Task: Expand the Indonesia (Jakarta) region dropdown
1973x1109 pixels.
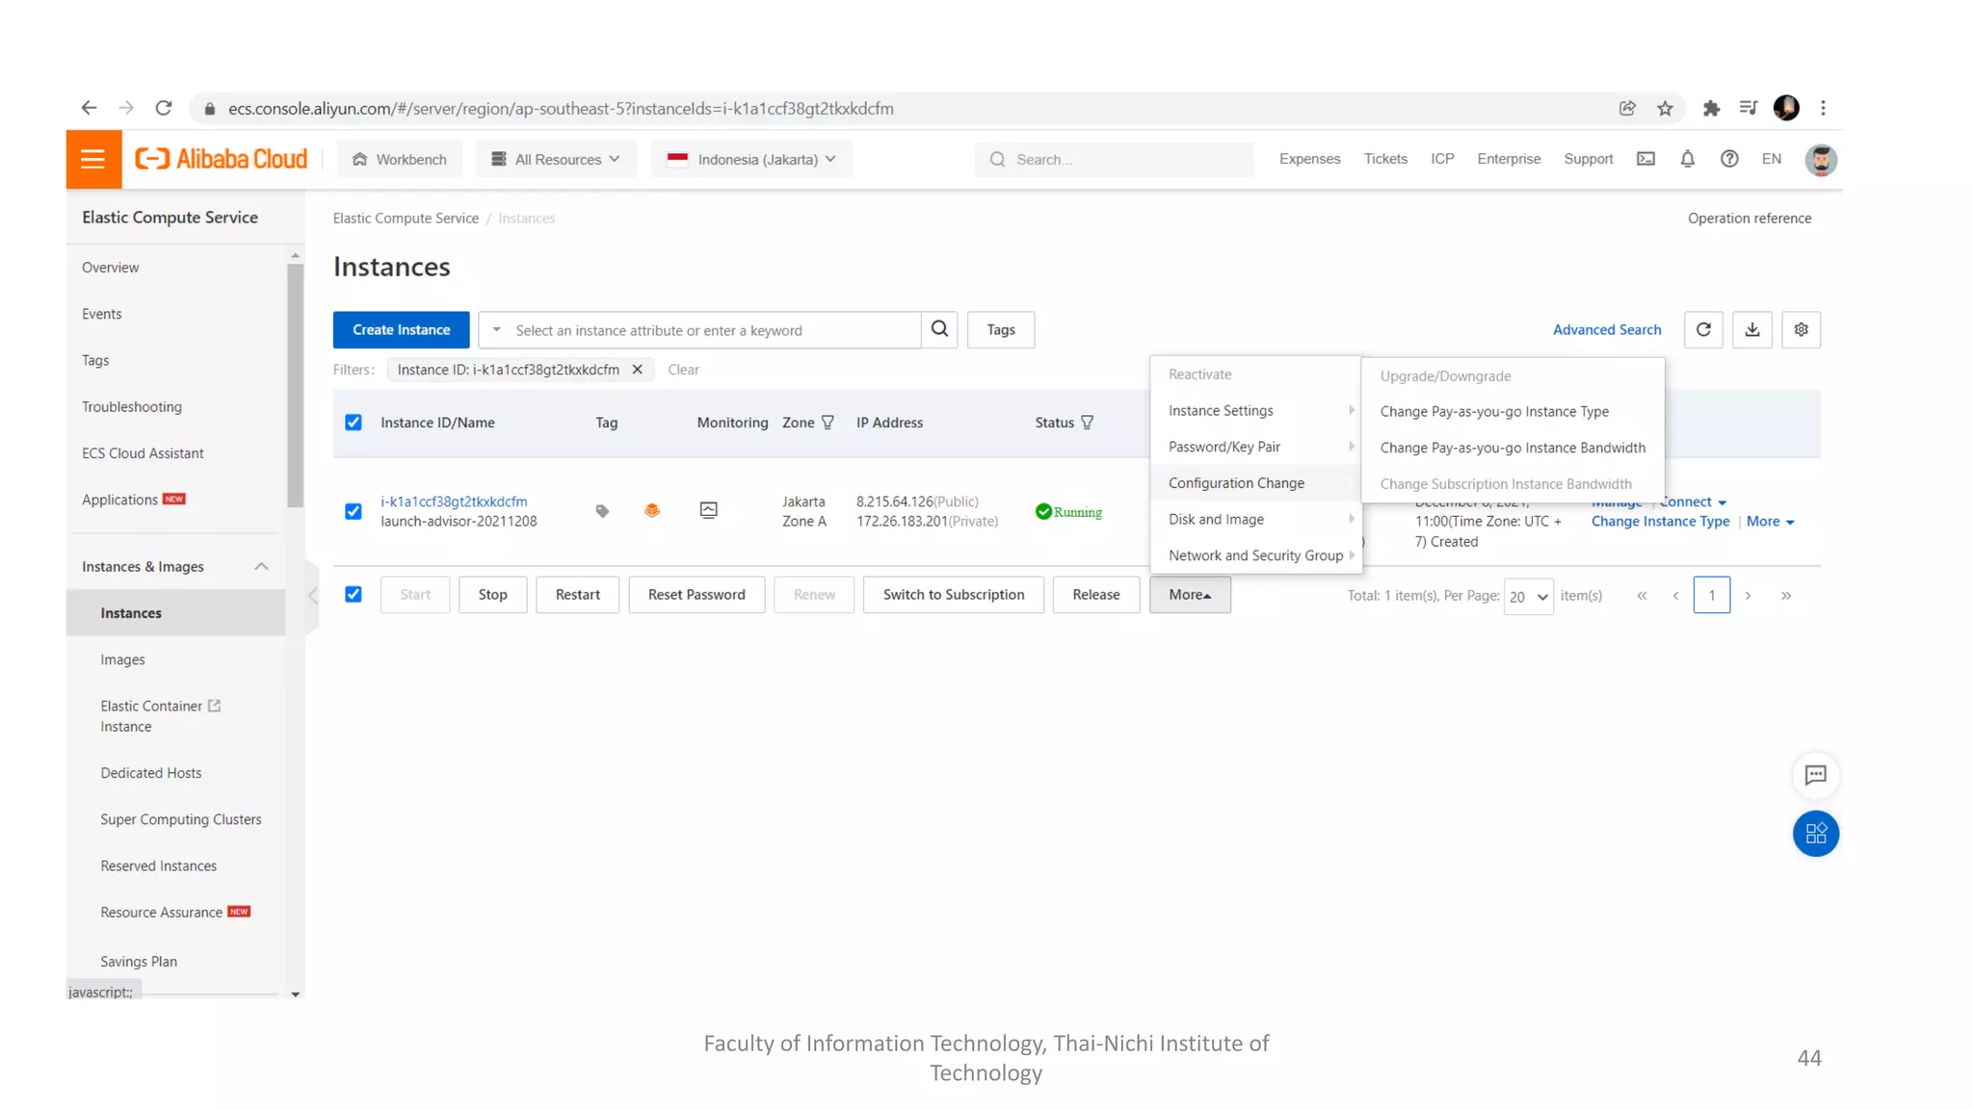Action: [752, 159]
